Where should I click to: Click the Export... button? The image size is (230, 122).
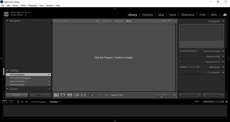tap(40, 95)
